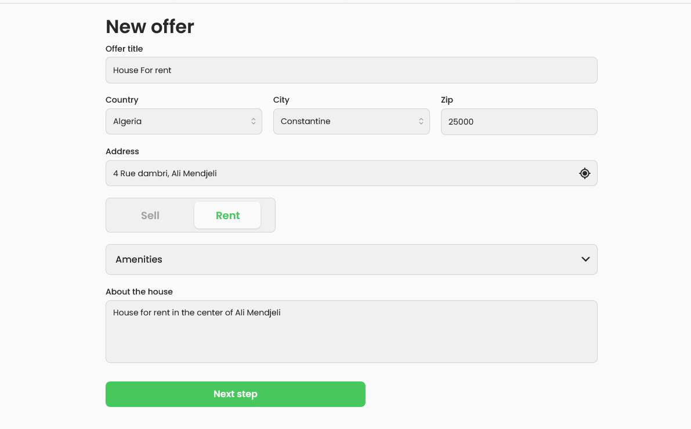Click the location crosshair icon in Address field
Screen dimensions: 691x429
pos(584,173)
